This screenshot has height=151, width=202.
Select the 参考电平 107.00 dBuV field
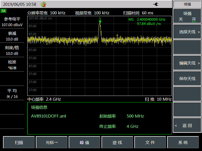[x=12, y=22]
